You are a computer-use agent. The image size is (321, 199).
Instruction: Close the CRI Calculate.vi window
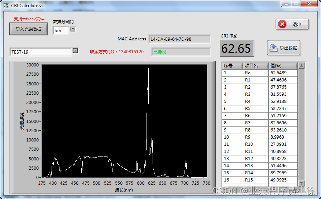pyautogui.click(x=310, y=4)
